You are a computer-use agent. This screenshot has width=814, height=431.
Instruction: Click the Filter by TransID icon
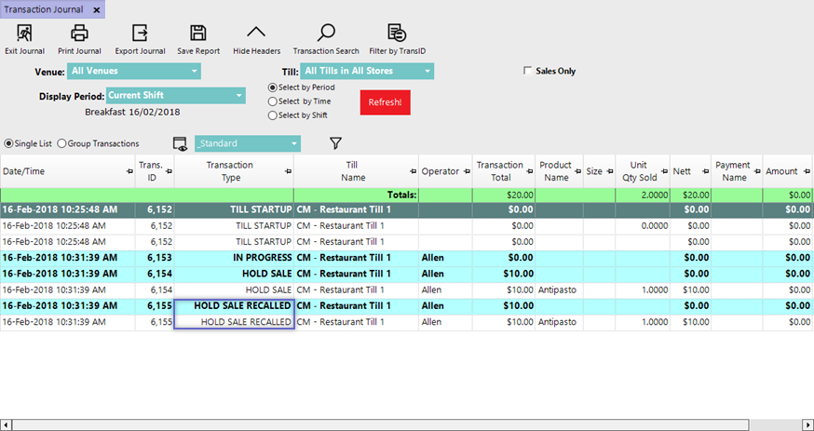397,34
